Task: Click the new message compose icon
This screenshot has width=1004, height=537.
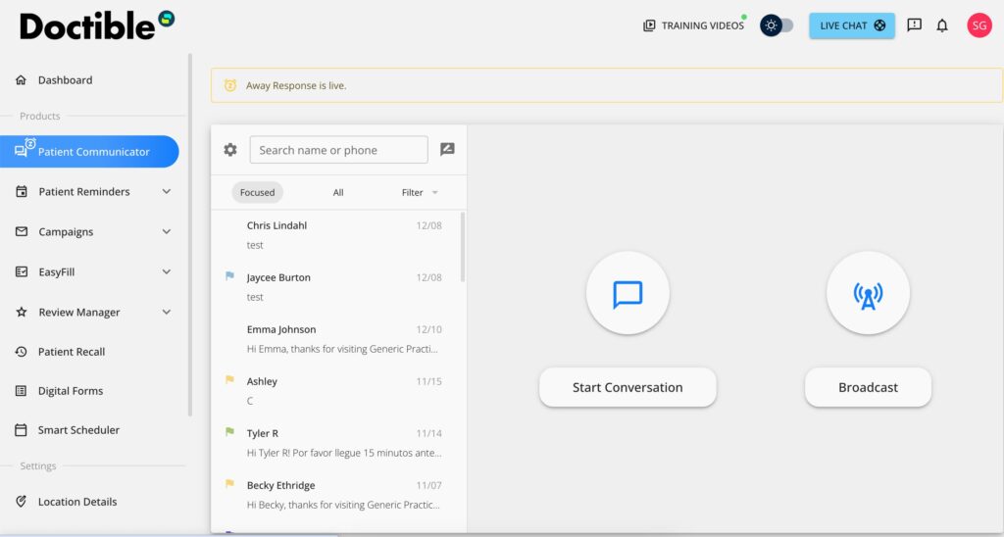Action: [x=447, y=149]
